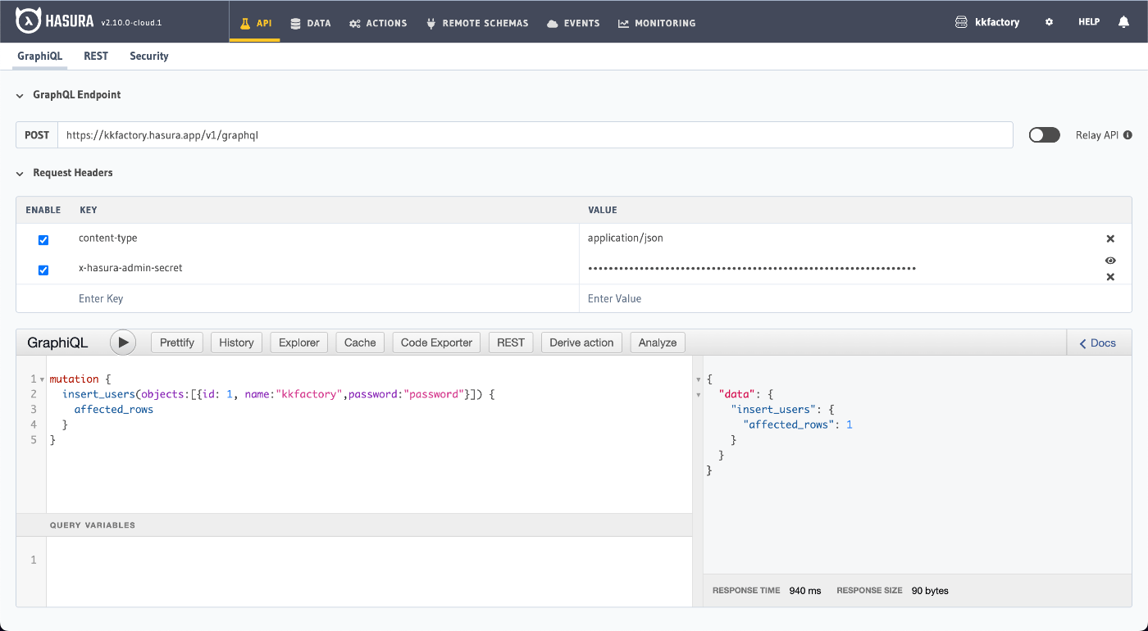
Task: Switch to REMOTE SCHEMAS tab
Action: pos(477,23)
